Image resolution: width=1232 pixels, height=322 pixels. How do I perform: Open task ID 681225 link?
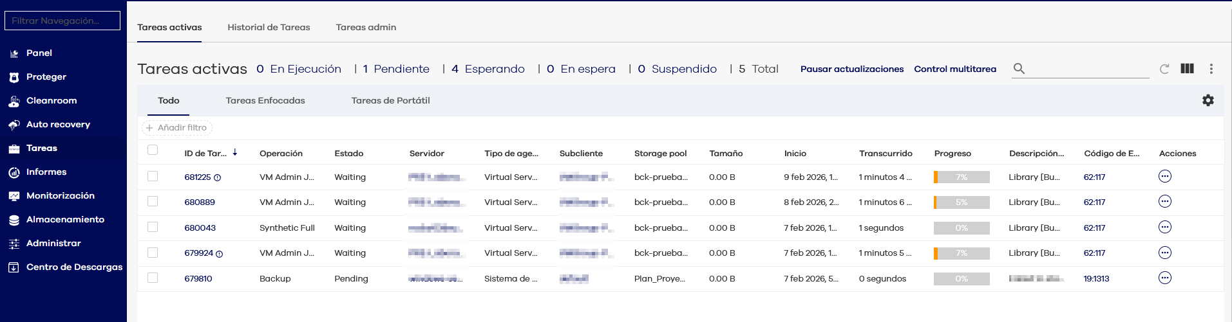click(198, 177)
